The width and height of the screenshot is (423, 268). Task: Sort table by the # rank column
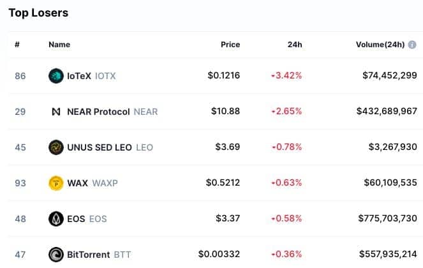pos(17,45)
